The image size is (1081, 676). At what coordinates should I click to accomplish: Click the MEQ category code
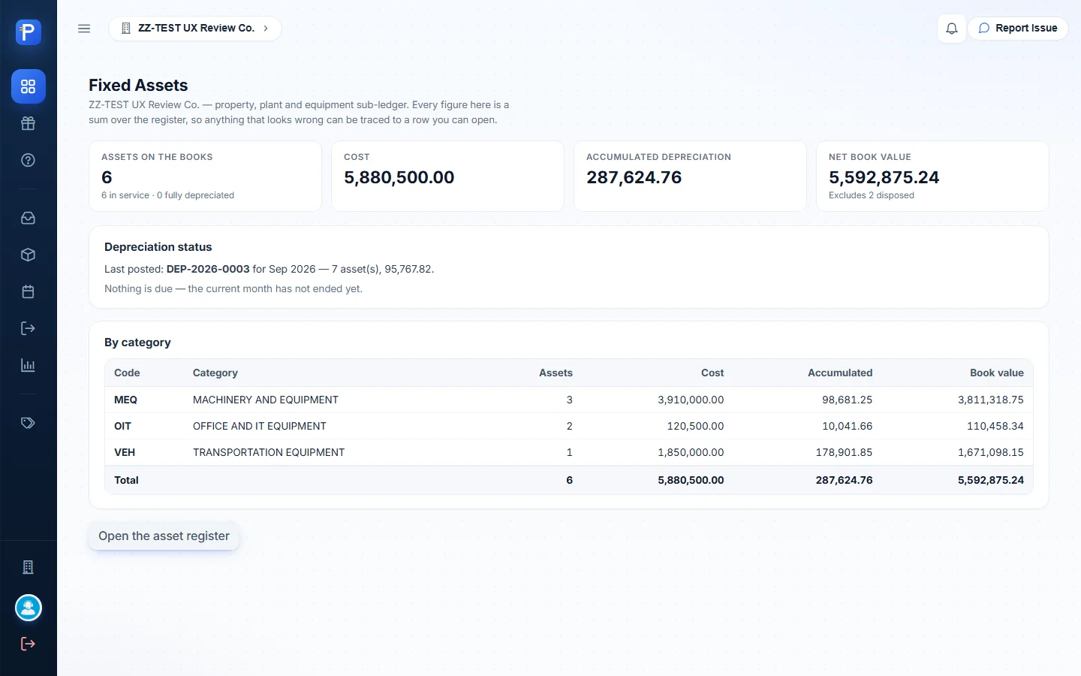point(125,400)
